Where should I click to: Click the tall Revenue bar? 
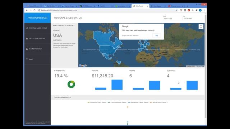(x=117, y=85)
